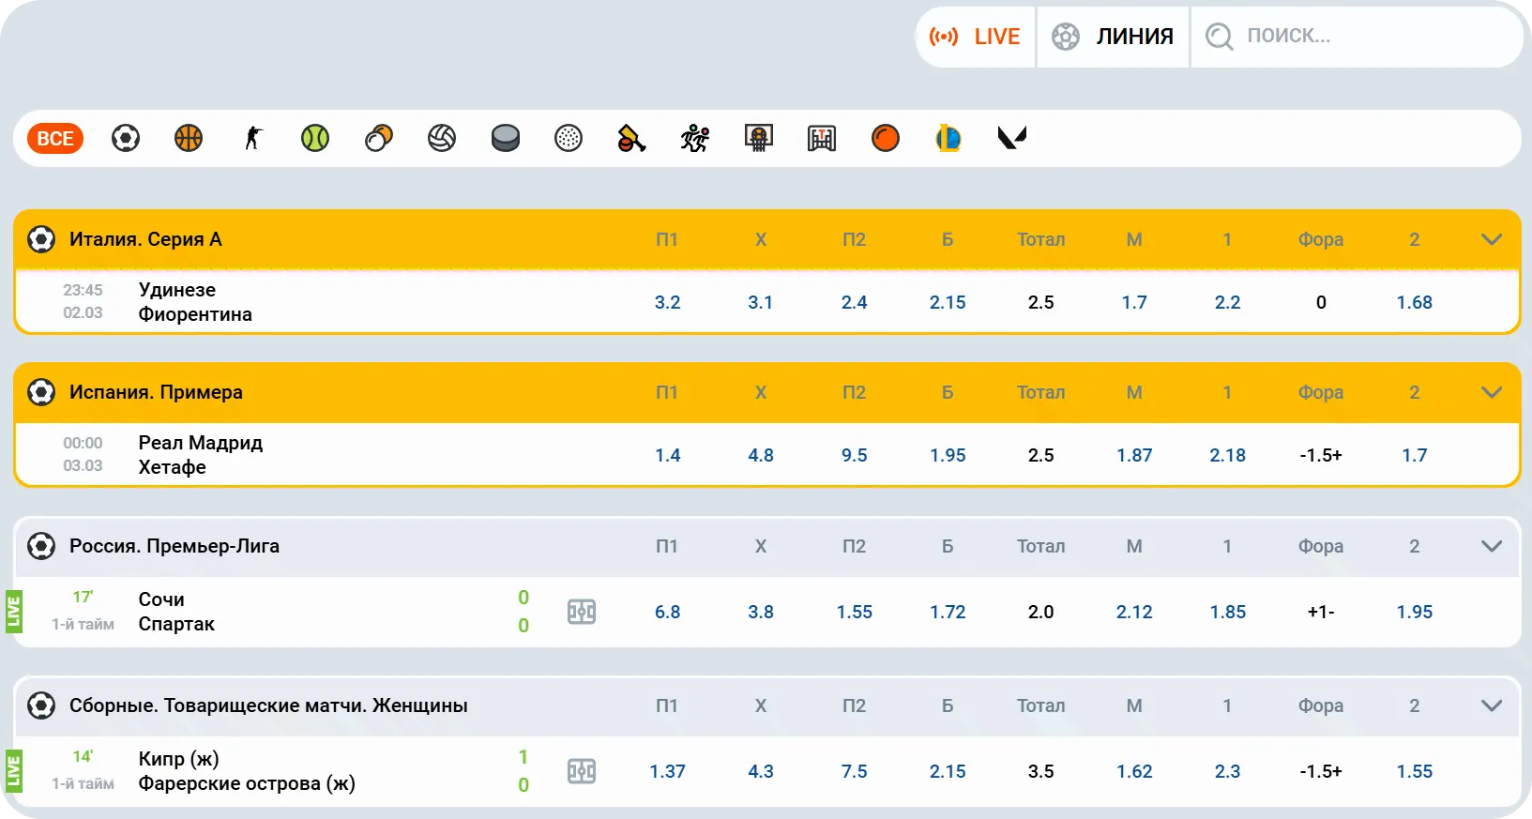Collapse the Италия. Серия А section
This screenshot has width=1532, height=819.
[x=1491, y=239]
